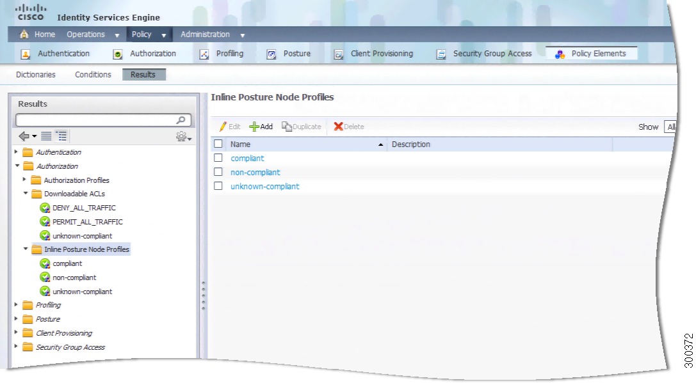Check the box for compliant profile
Screen dimensions: 696x383
coord(218,158)
